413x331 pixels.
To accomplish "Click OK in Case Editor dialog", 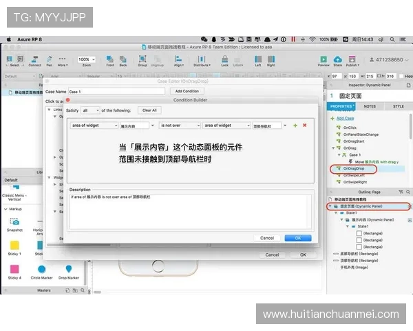I will (303, 254).
